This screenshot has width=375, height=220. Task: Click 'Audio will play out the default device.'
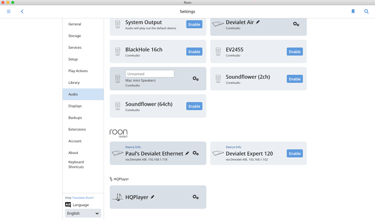coord(151,28)
